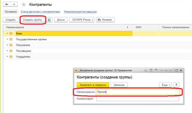This screenshot has height=113, width=192.
Task: Open help with the question mark button
Action: 176,85
